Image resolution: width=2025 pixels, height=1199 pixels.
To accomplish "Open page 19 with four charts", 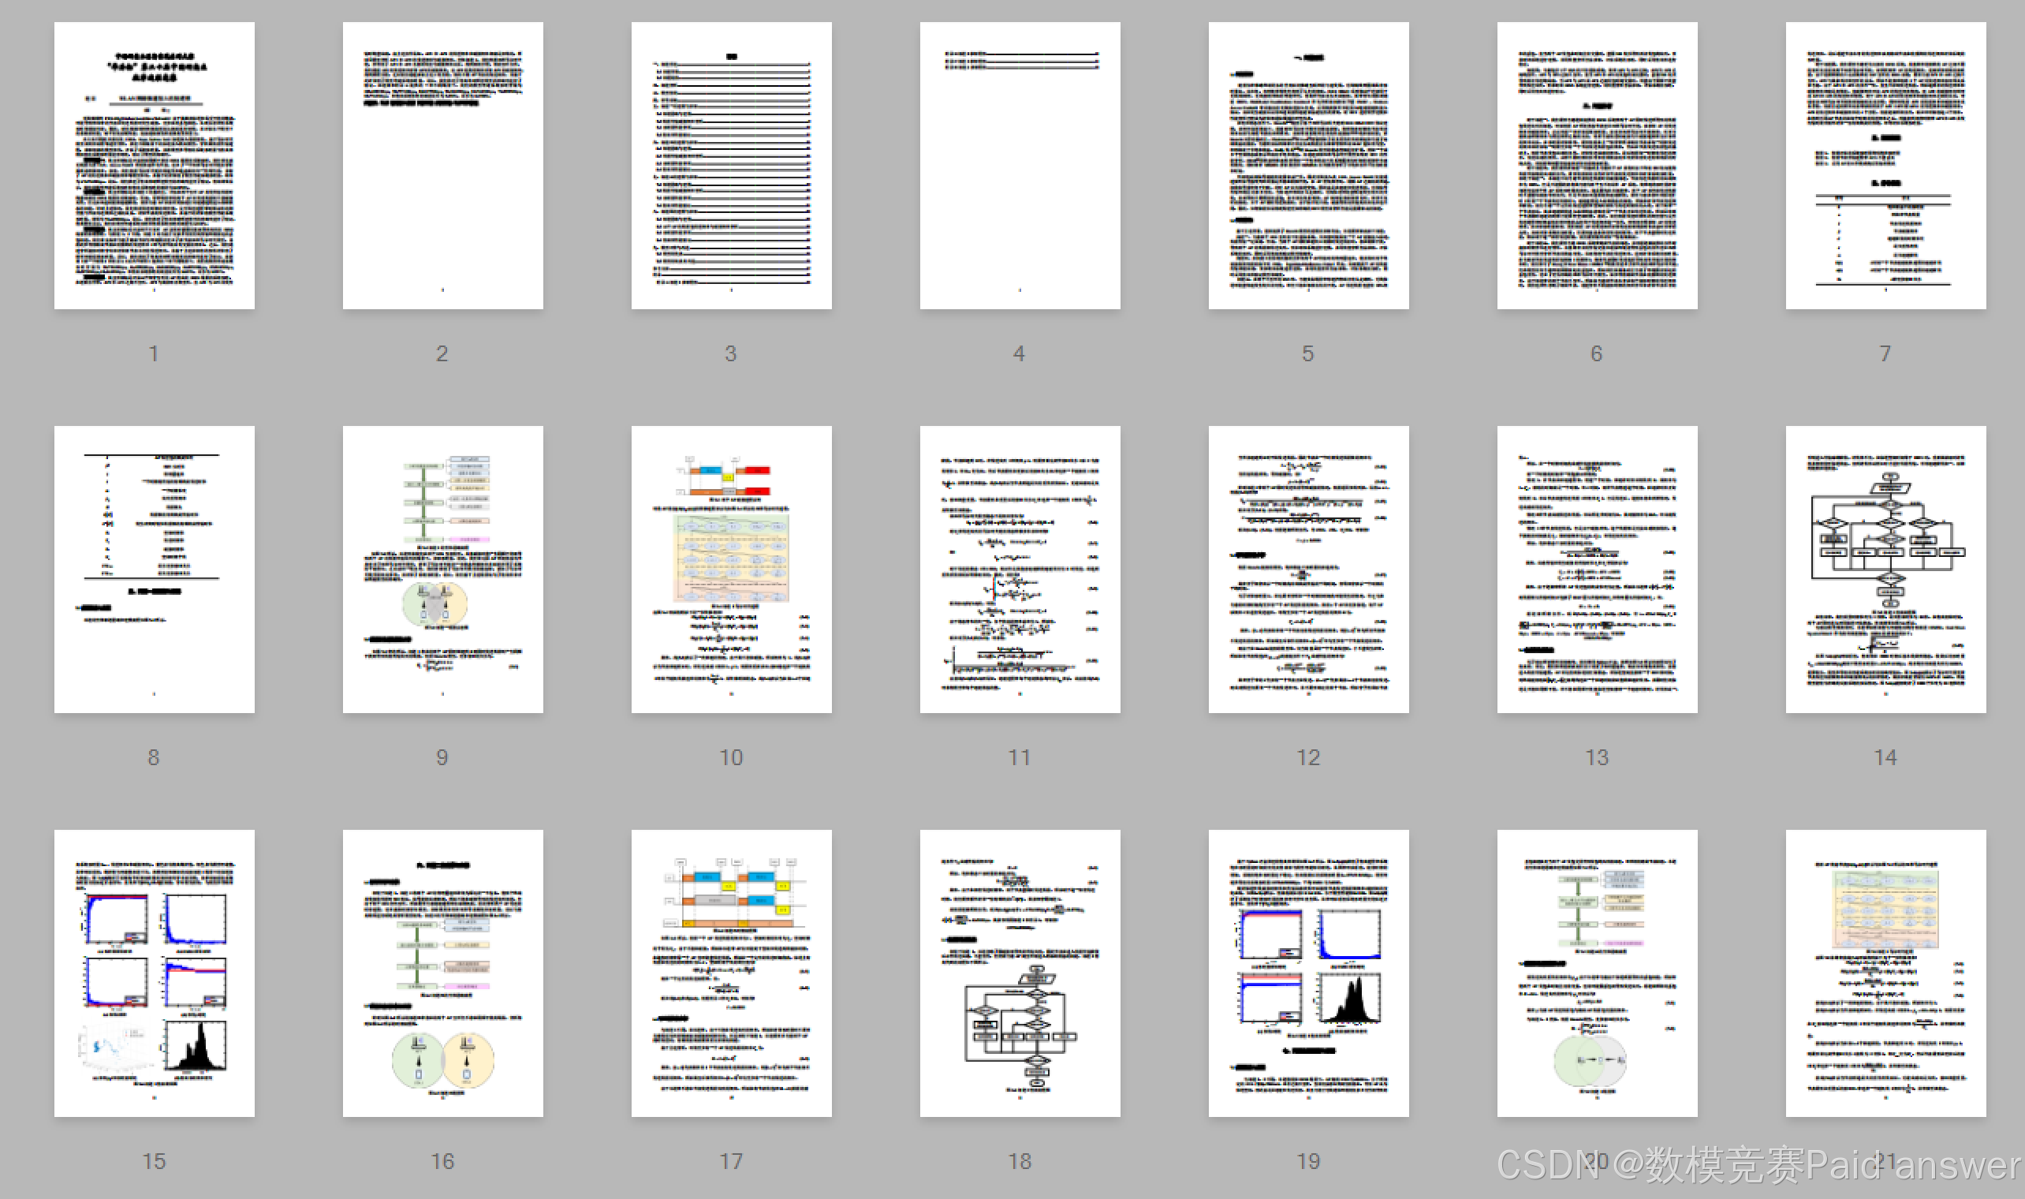I will pos(1308,973).
